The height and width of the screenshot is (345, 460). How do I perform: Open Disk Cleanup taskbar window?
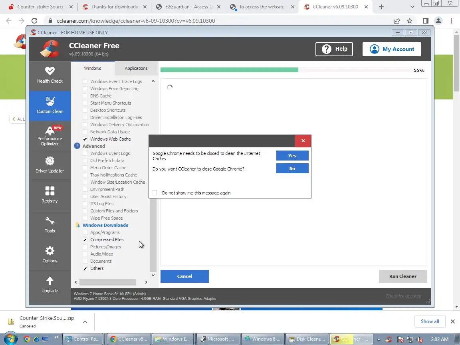pos(307,339)
